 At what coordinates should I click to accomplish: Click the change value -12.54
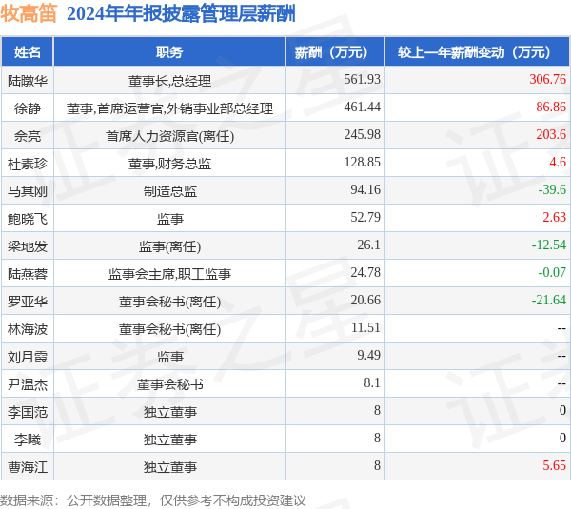click(x=549, y=245)
